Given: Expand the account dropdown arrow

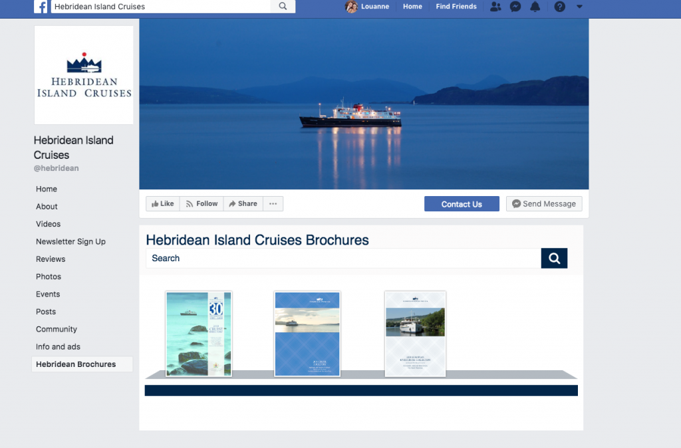Looking at the screenshot, I should tap(579, 7).
